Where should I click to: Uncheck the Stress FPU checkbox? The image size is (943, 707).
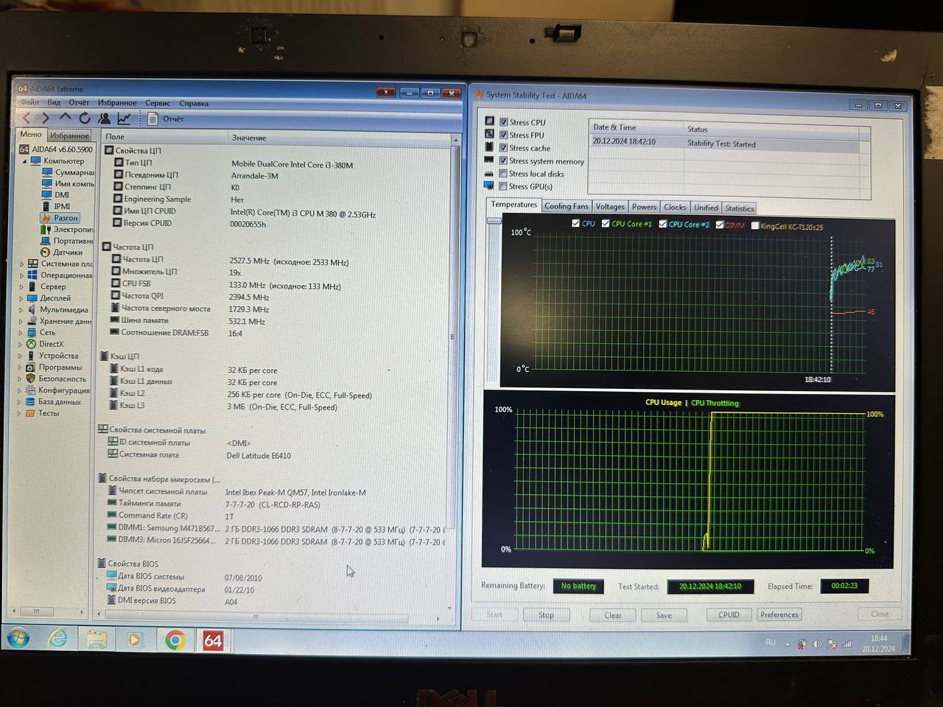click(504, 135)
